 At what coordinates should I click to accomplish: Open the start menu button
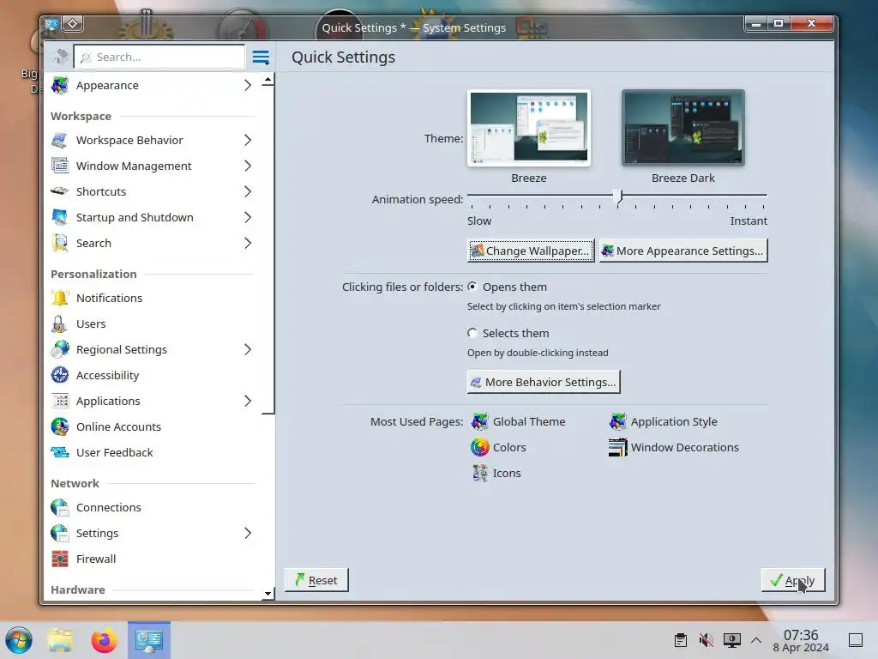(x=19, y=640)
